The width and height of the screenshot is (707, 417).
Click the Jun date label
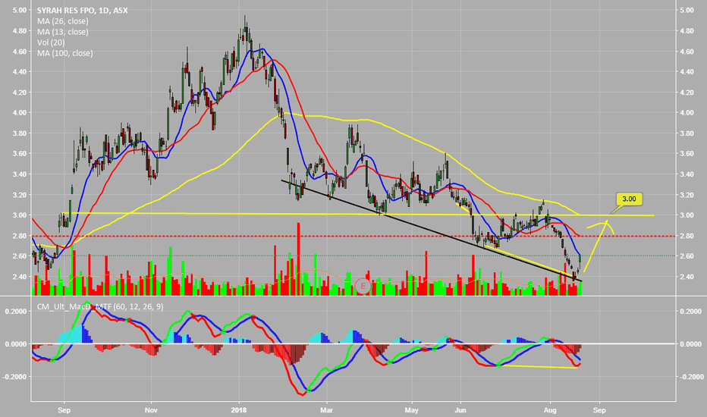pos(460,410)
